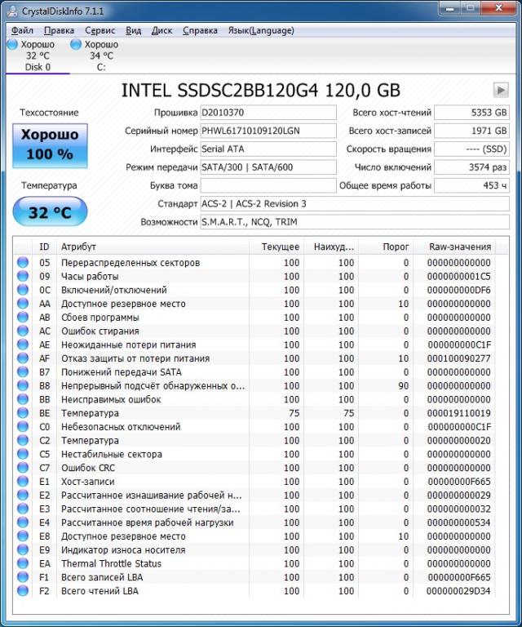Open the Справка menu
This screenshot has width=522, height=627.
point(200,30)
